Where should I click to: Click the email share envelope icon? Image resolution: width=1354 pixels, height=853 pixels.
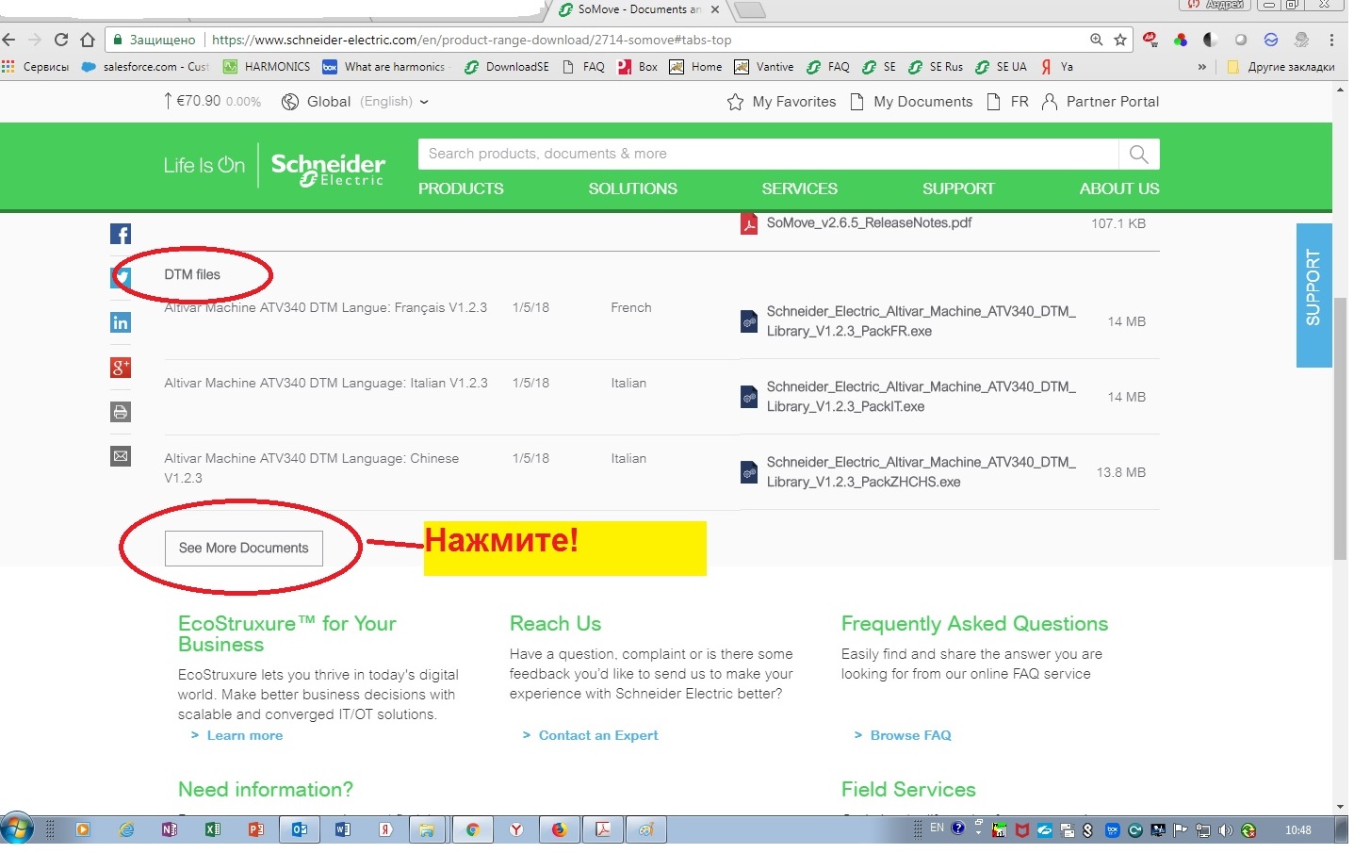pos(121,456)
